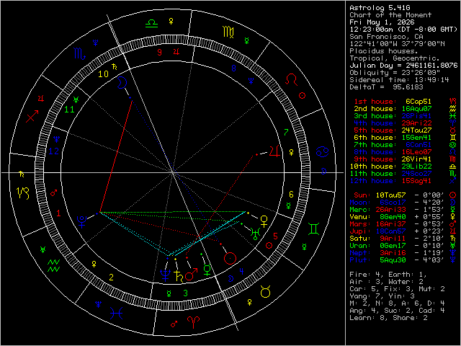The width and height of the screenshot is (461, 346).
Task: Click the '7th house: 6Can51' row
Action: coord(393,145)
